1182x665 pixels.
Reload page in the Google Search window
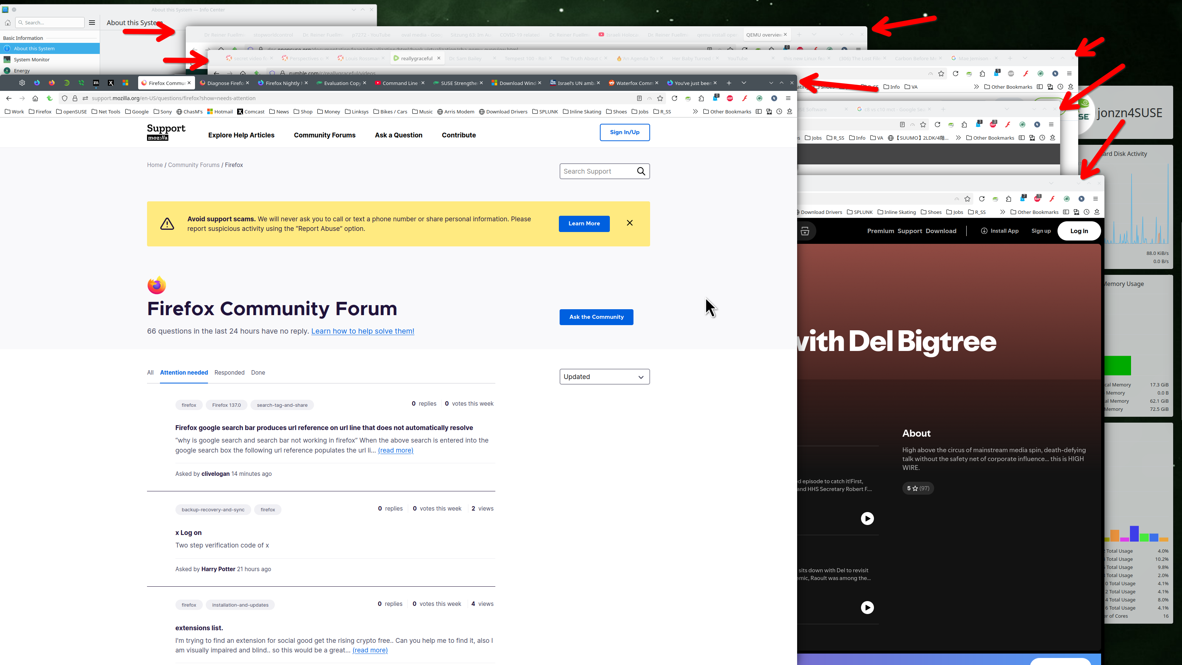click(937, 125)
